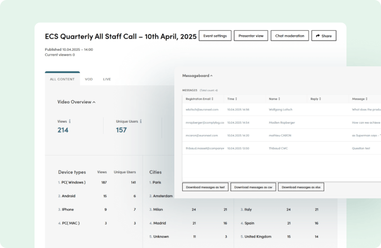Click Spain in countries list
The image size is (381, 248).
click(x=250, y=223)
